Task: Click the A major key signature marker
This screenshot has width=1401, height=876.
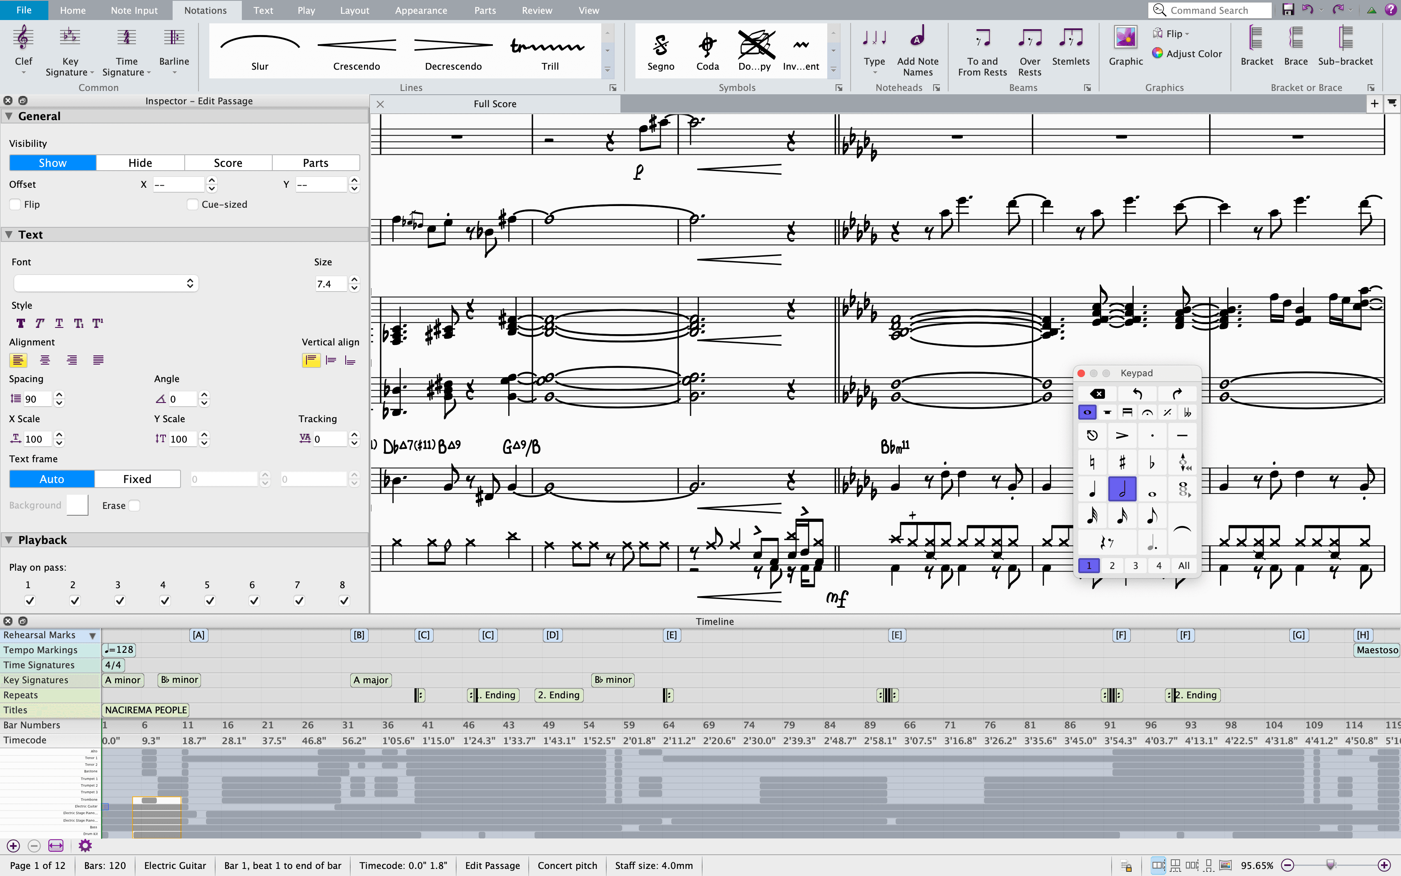Action: click(371, 680)
